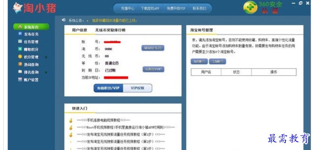Image resolution: width=312 pixels, height=150 pixels.
Task: Select the 充值积分/VIP segment
Action: click(x=108, y=88)
